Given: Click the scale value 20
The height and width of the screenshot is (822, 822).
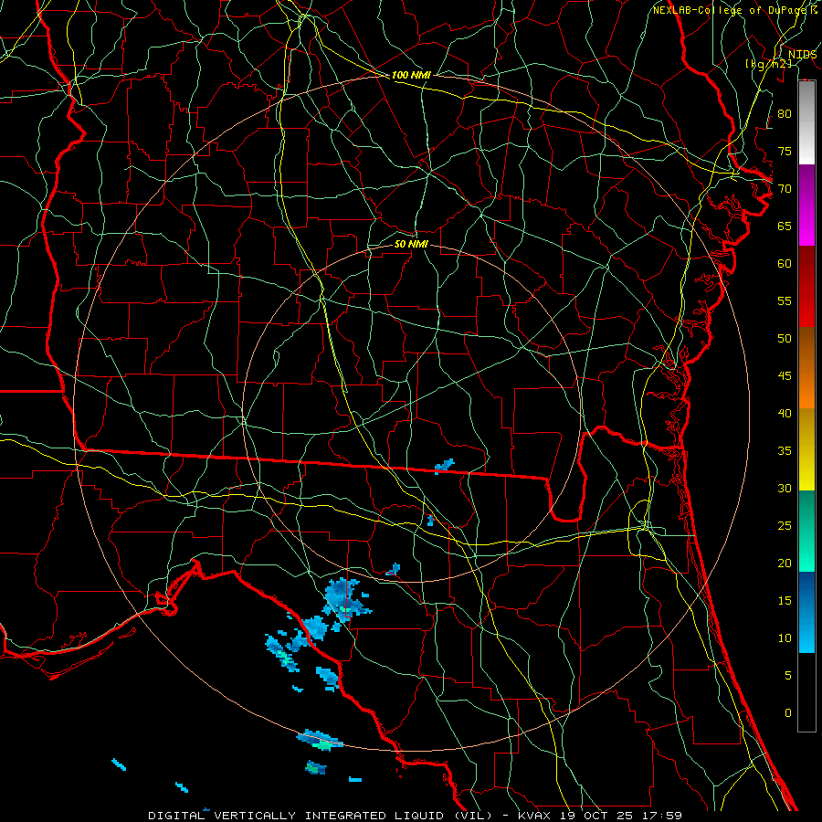Looking at the screenshot, I should pyautogui.click(x=785, y=563).
